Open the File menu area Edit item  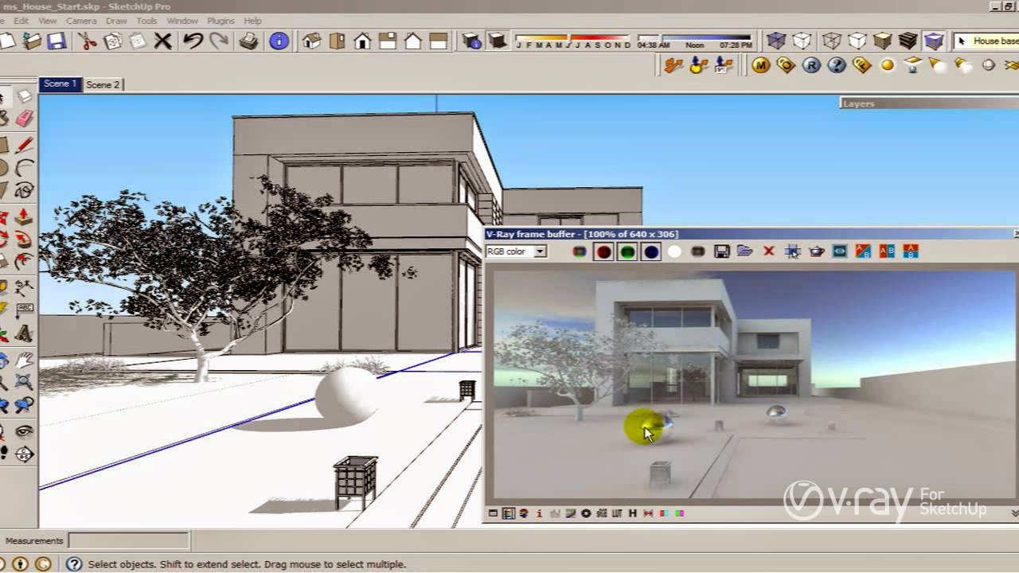(x=21, y=21)
